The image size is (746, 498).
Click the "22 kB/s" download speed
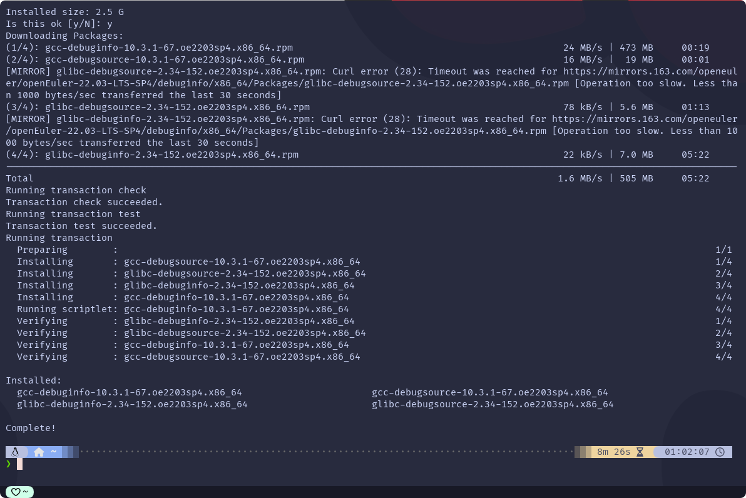tap(583, 155)
